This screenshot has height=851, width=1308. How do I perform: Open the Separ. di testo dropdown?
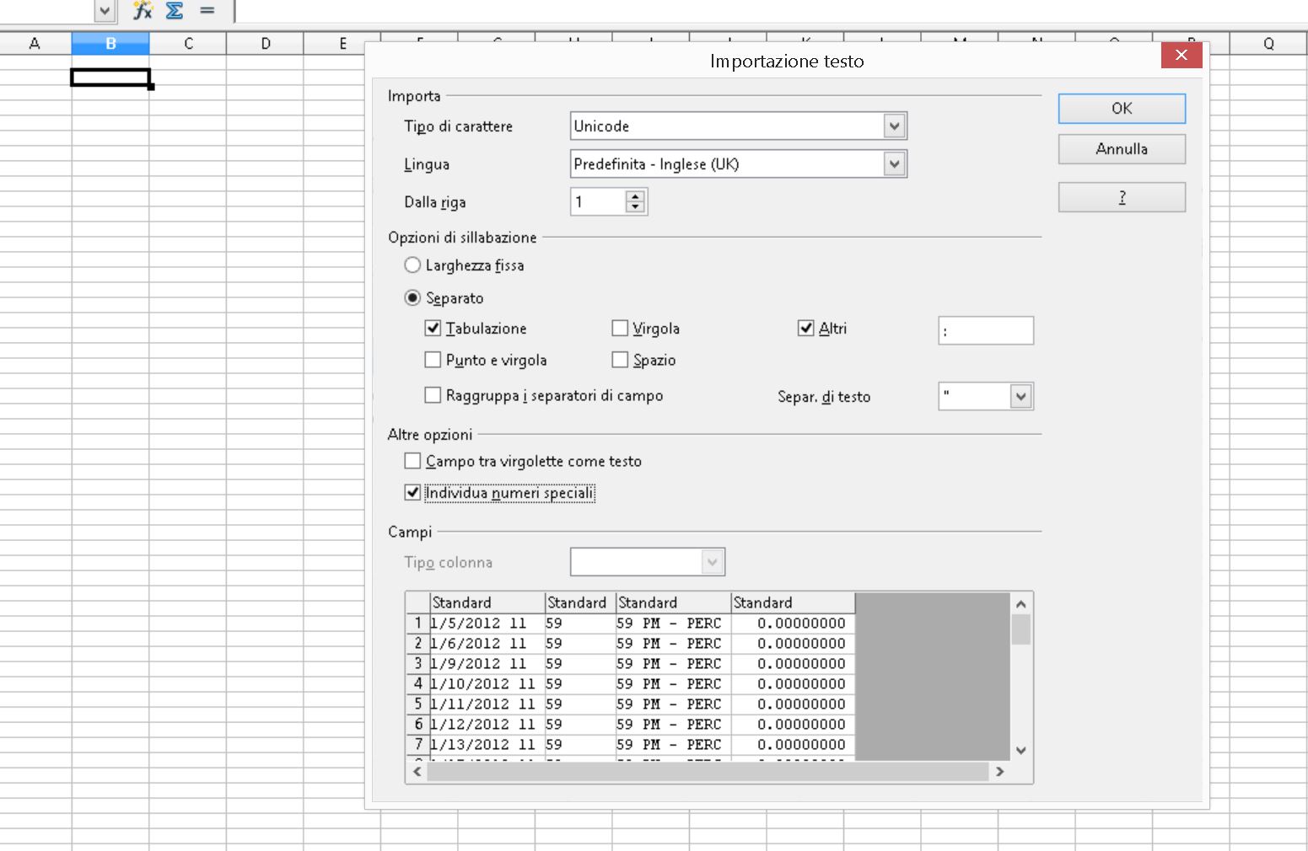pyautogui.click(x=1021, y=396)
